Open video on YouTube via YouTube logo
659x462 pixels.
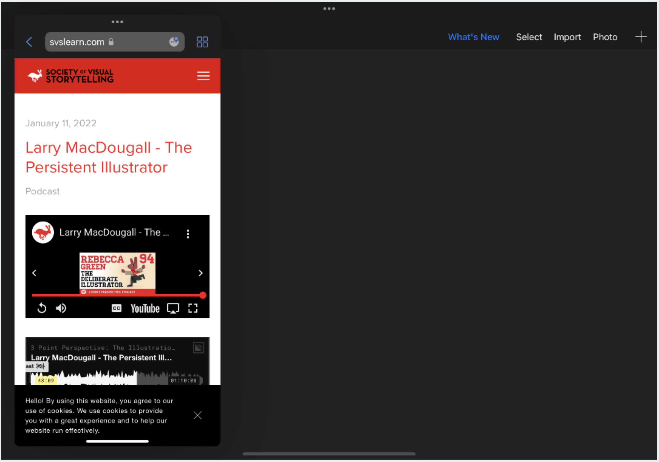(x=145, y=309)
